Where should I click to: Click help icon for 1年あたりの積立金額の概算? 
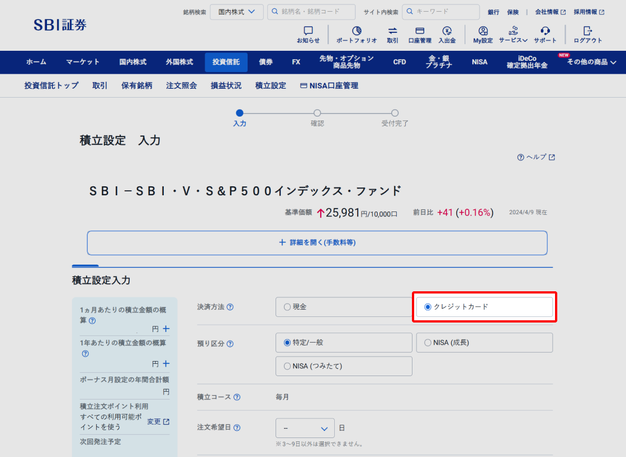click(85, 354)
